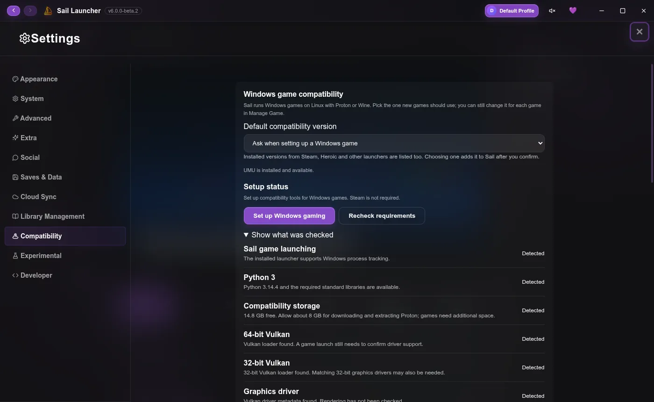Go to Extra settings
Viewport: 654px width, 402px height.
click(x=65, y=138)
